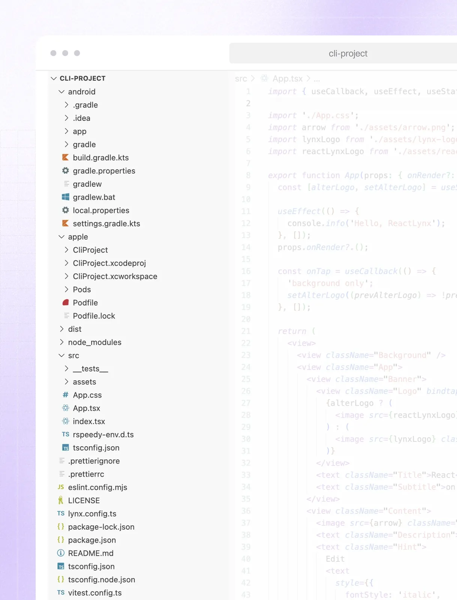Open eslint.config.mjs file name
The image size is (457, 600).
(97, 487)
